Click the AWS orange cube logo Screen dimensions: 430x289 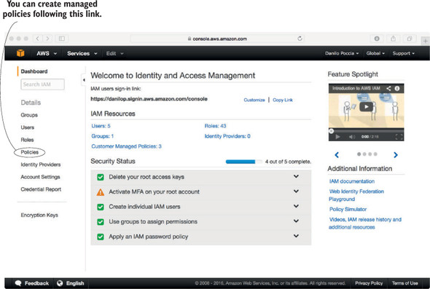pos(20,53)
